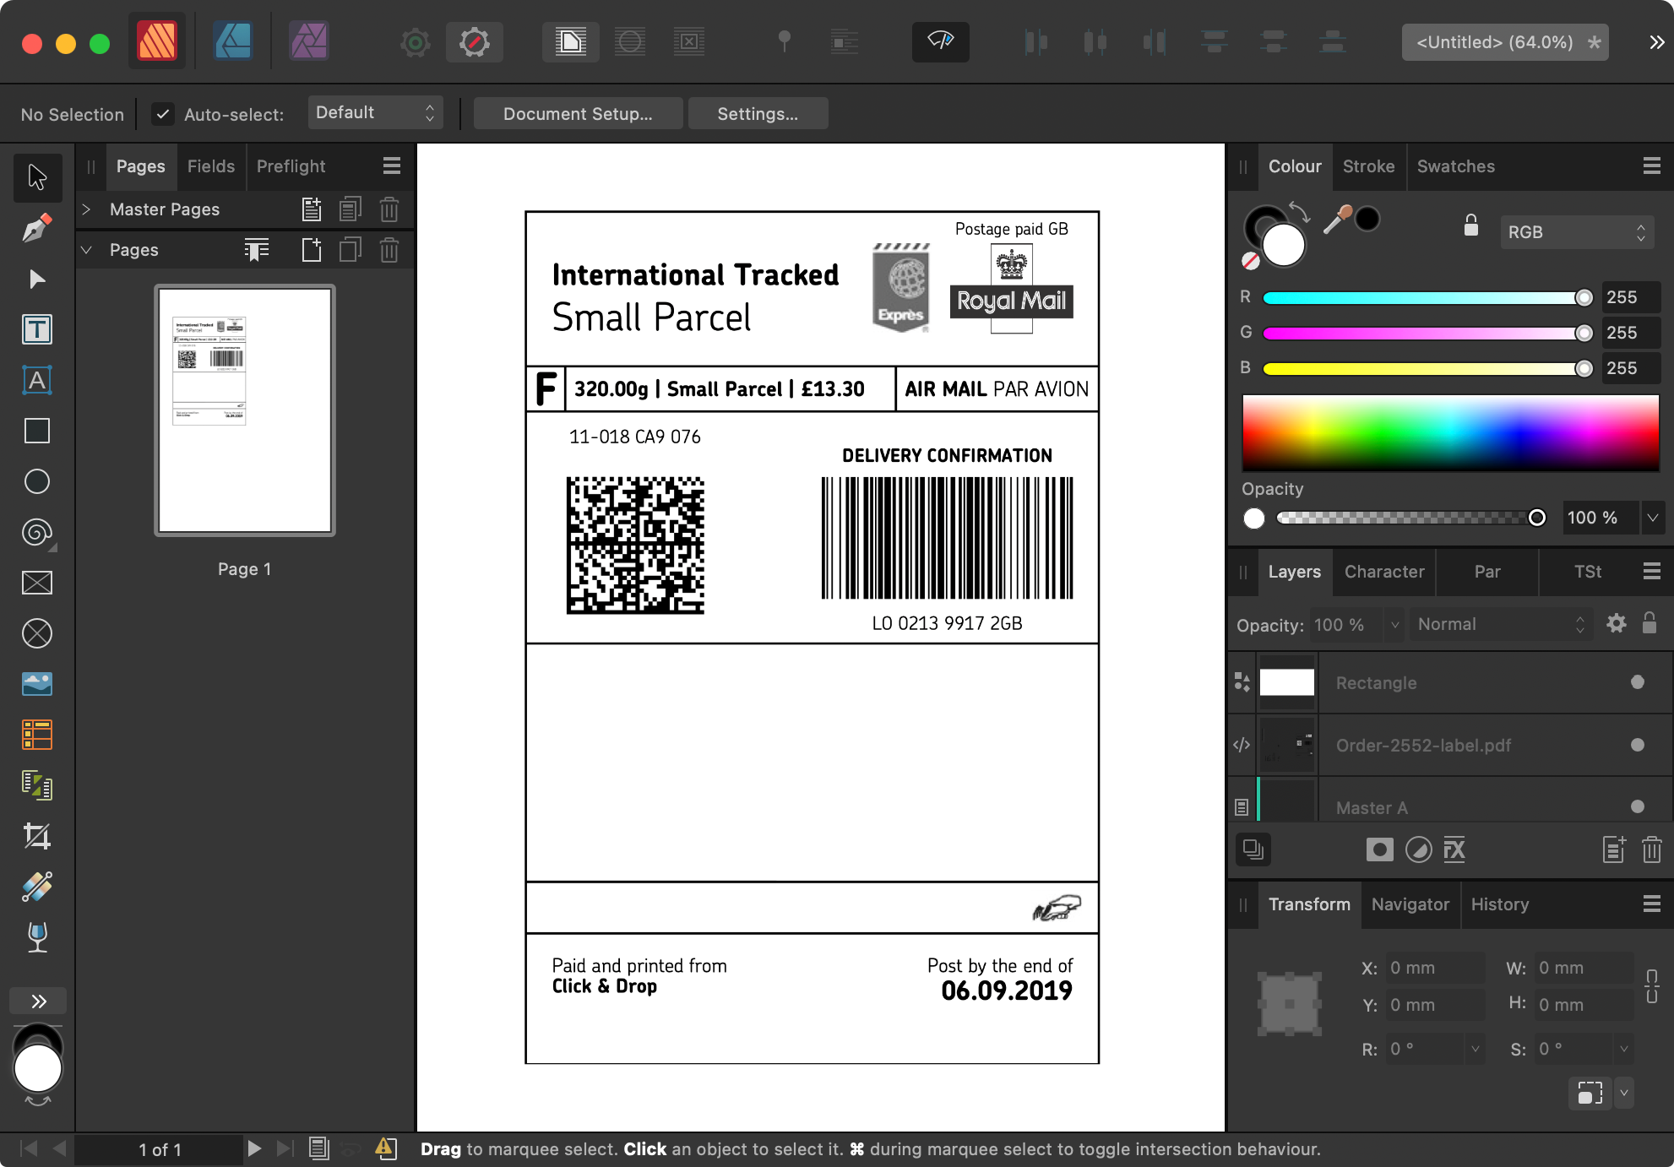
Task: Expand the Master Pages section
Action: (86, 209)
